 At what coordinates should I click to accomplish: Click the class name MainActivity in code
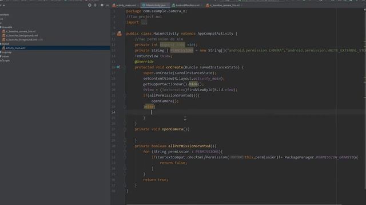[166, 34]
